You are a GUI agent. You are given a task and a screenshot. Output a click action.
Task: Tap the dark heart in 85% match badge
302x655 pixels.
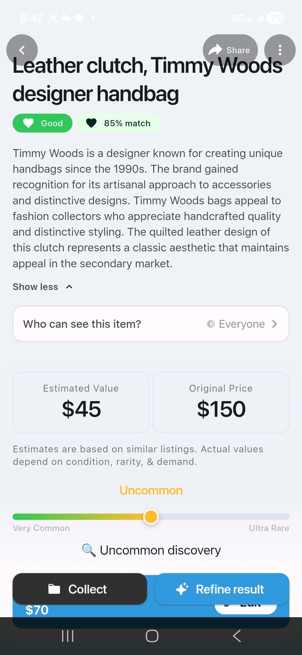pyautogui.click(x=91, y=123)
